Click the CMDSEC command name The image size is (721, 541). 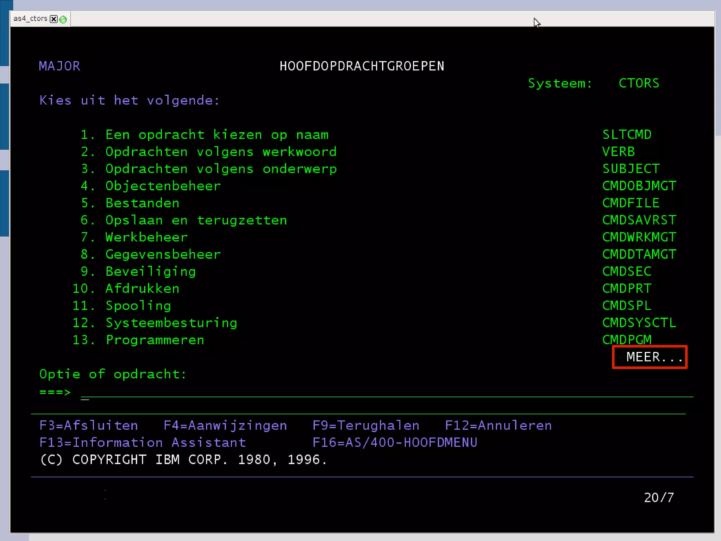coord(627,271)
